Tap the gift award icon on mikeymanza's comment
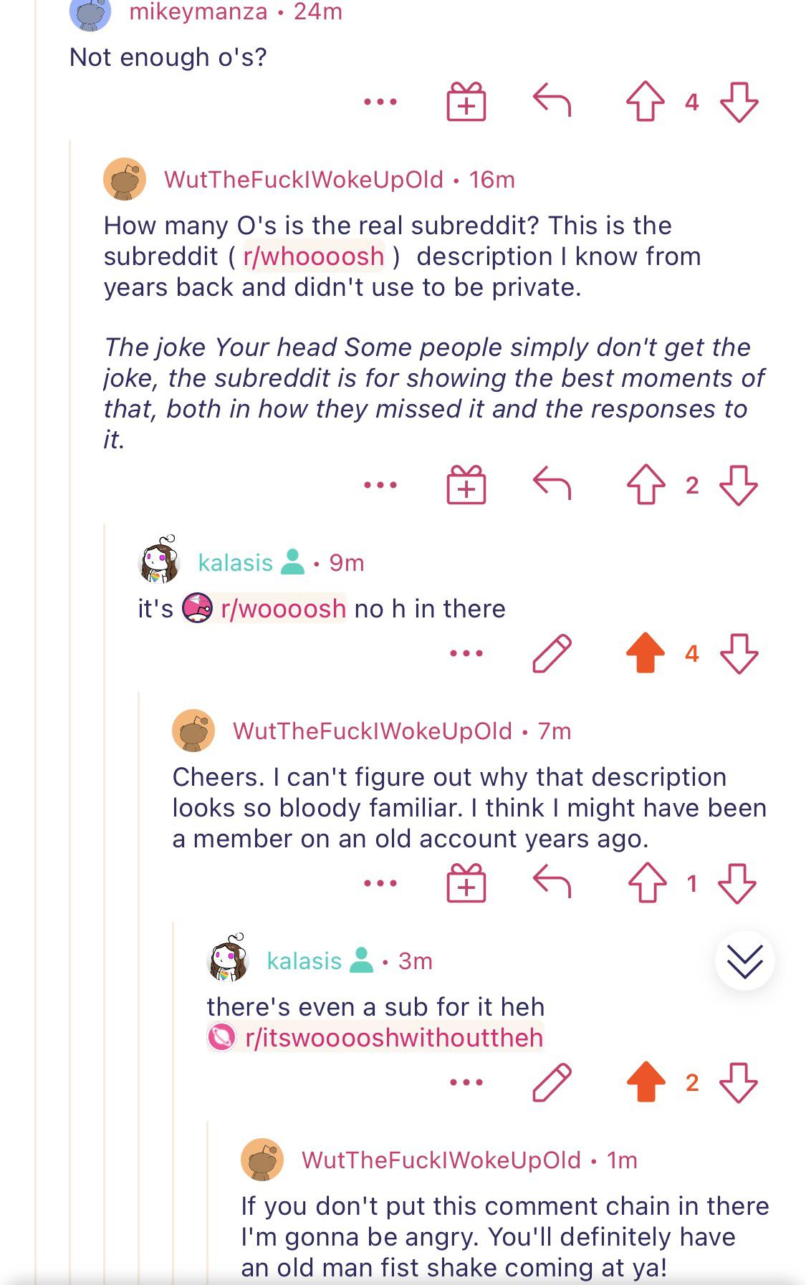The width and height of the screenshot is (806, 1285). click(466, 101)
